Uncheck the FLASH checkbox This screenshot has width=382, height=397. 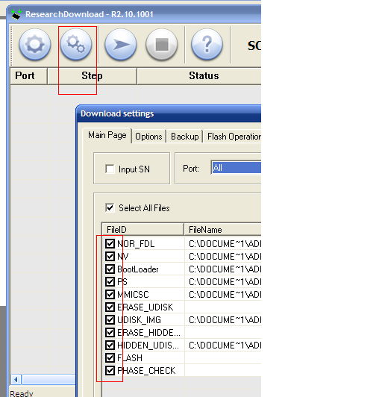[110, 357]
